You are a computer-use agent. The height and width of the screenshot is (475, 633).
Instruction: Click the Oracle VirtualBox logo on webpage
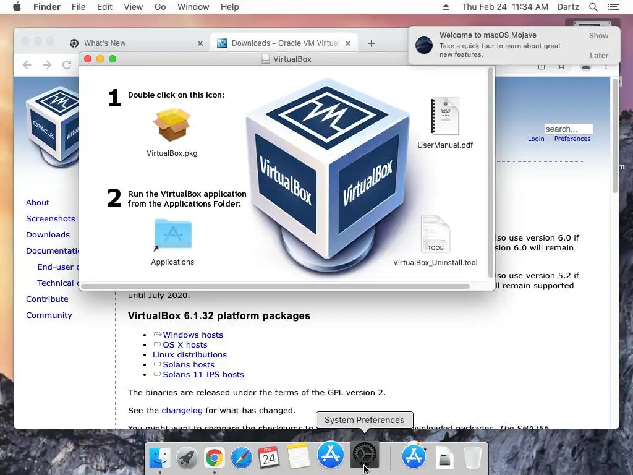(x=53, y=127)
